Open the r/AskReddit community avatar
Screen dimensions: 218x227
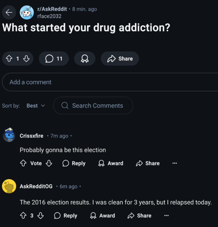coord(27,12)
